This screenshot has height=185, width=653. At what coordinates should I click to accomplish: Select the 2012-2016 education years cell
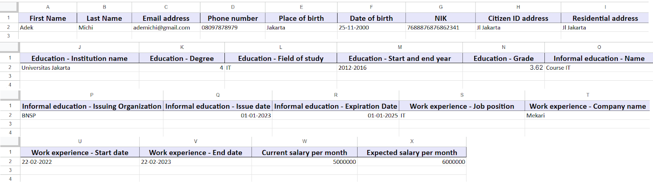399,68
